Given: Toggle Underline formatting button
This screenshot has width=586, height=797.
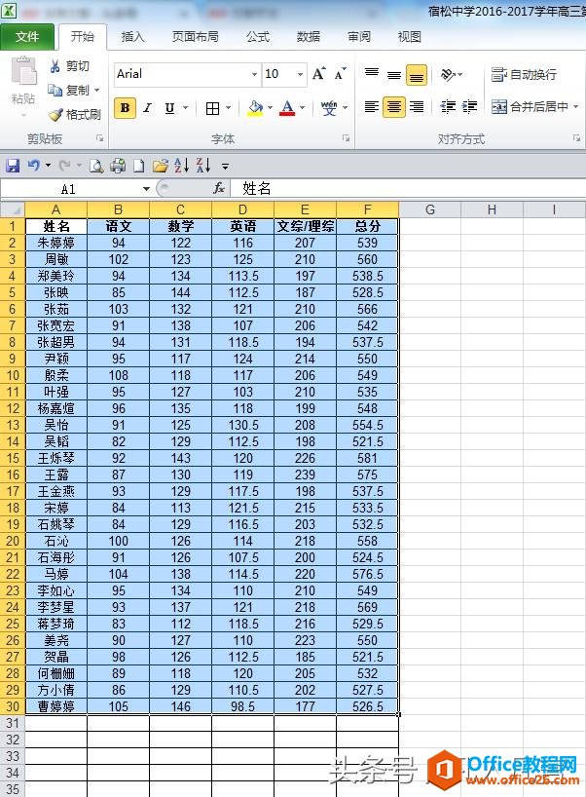Looking at the screenshot, I should coord(169,108).
